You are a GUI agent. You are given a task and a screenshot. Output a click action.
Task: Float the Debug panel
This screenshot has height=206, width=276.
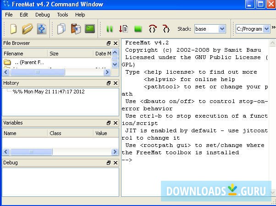point(109,163)
